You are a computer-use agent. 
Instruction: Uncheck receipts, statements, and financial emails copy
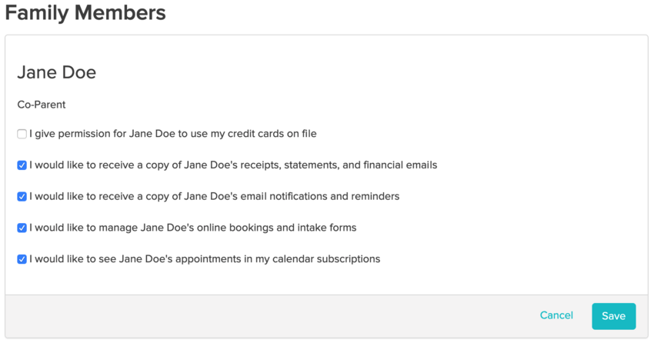tap(22, 165)
